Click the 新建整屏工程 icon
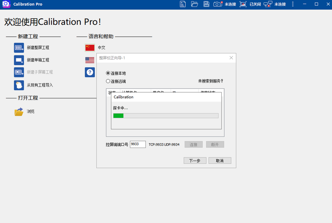This screenshot has height=223, width=332. 19,47
